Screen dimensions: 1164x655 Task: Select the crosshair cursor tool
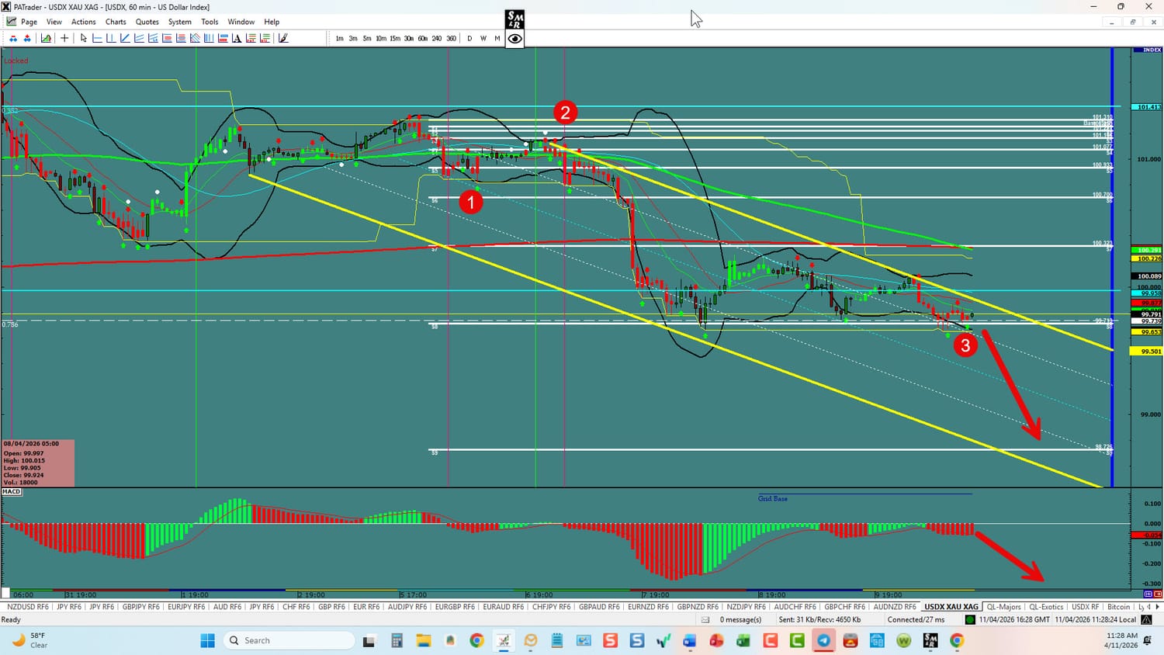(x=64, y=38)
